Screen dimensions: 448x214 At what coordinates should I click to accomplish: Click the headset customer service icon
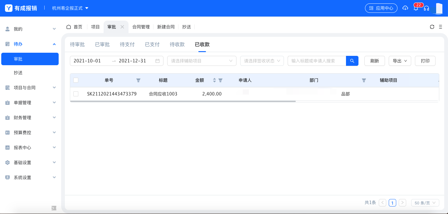(426, 8)
